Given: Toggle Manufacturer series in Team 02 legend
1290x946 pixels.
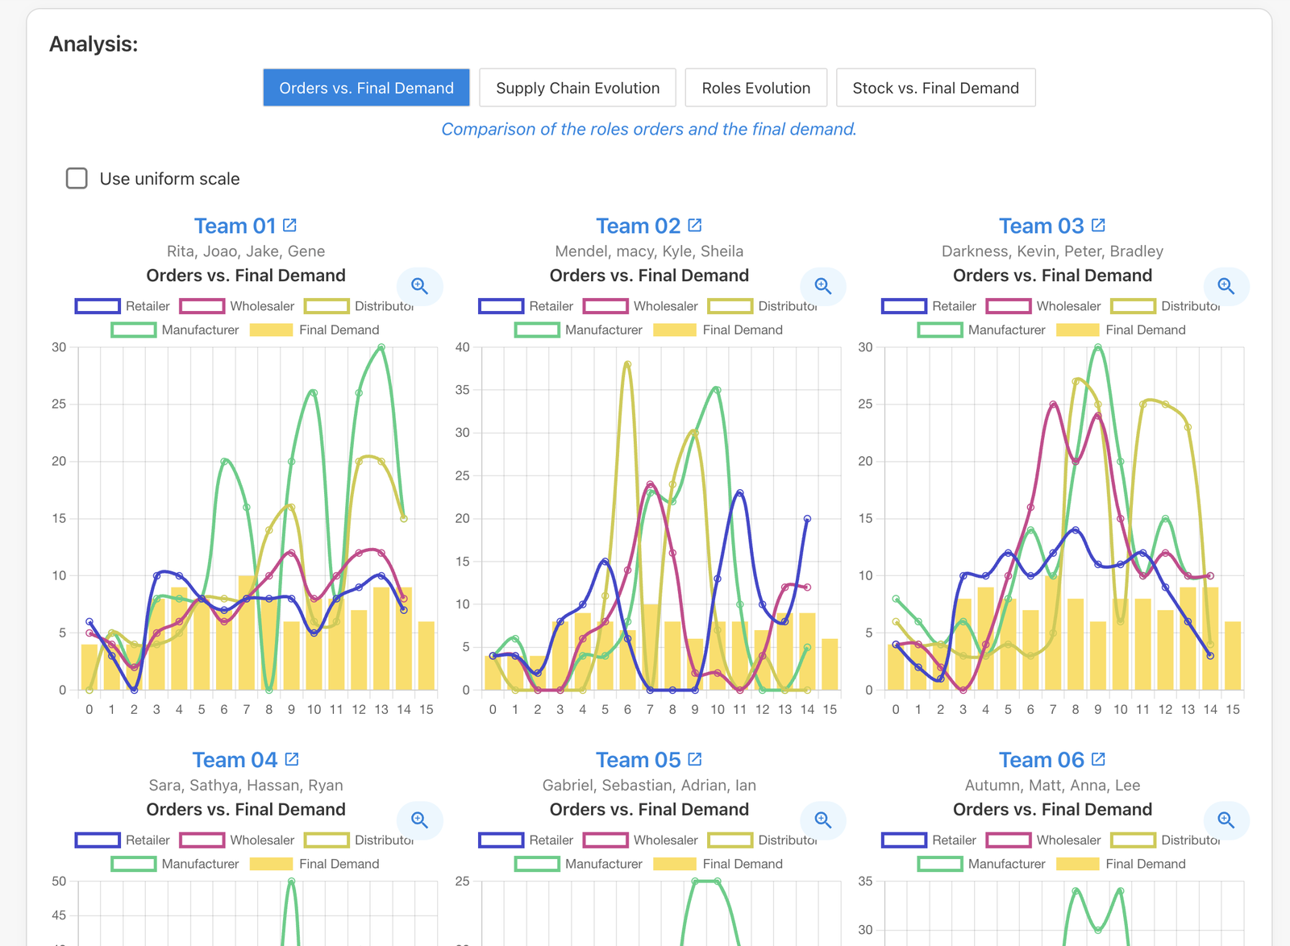Looking at the screenshot, I should [x=578, y=330].
